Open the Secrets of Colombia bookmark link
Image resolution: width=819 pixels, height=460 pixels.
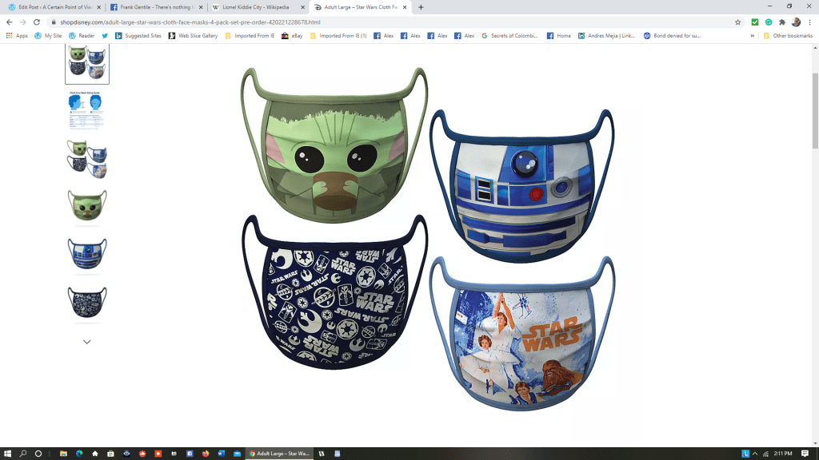click(x=510, y=36)
